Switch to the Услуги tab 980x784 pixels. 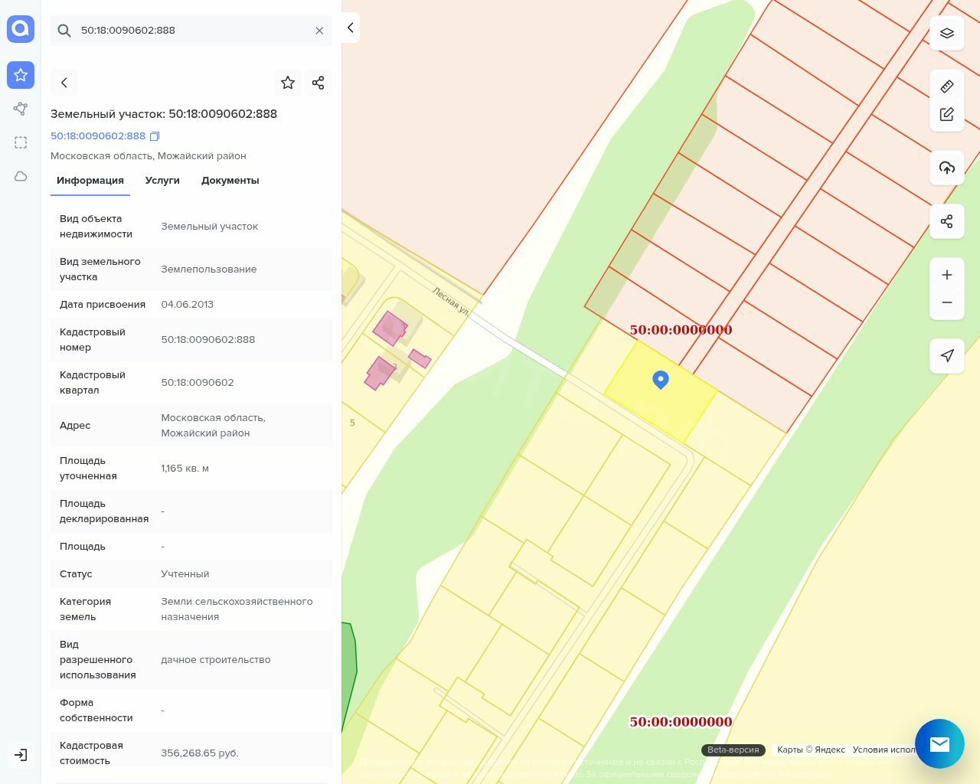pos(162,181)
